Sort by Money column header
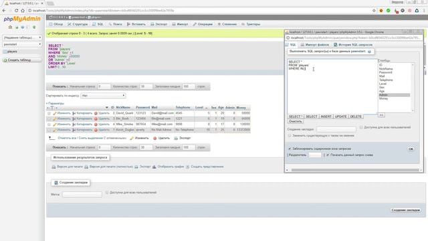The height and width of the screenshot is (241, 428). (241, 108)
